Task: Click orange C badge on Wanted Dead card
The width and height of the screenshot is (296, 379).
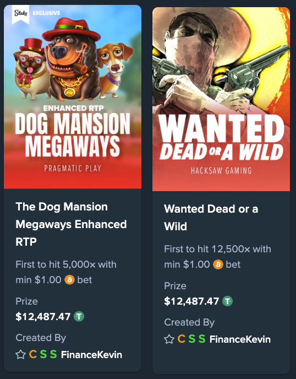Action: coord(182,339)
